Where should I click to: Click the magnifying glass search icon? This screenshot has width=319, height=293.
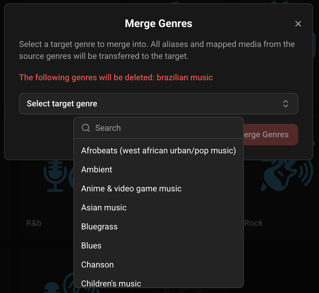[86, 128]
